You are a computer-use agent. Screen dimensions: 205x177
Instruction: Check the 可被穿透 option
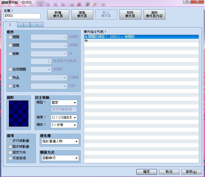[x=10, y=158]
